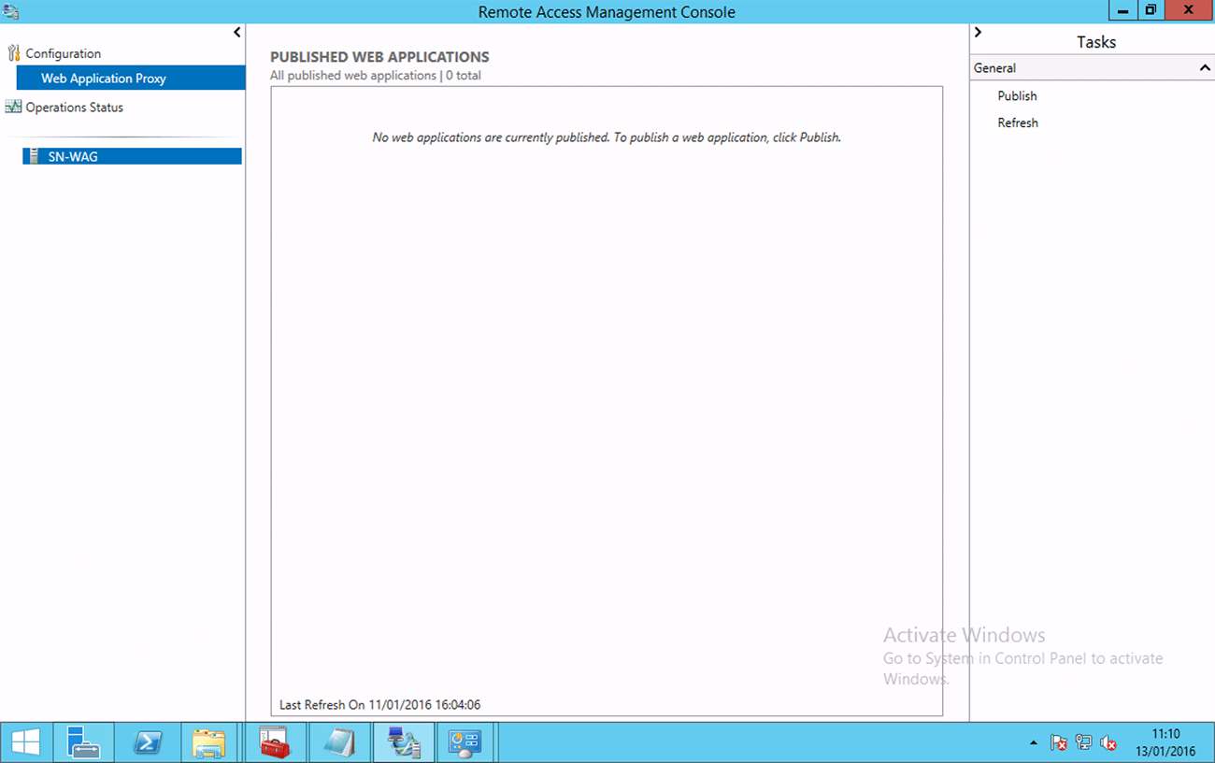Open the notepad taskbar app

click(x=338, y=742)
